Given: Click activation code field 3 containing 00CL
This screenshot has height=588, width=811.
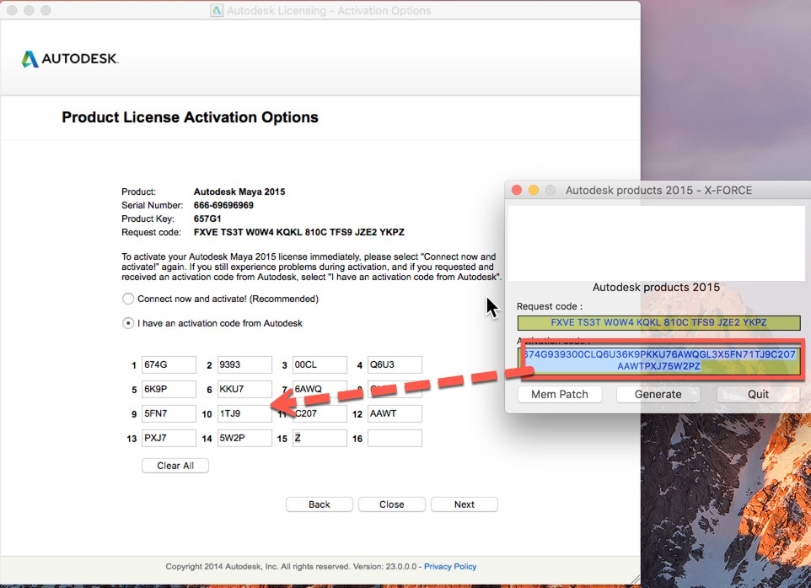Looking at the screenshot, I should pyautogui.click(x=320, y=364).
